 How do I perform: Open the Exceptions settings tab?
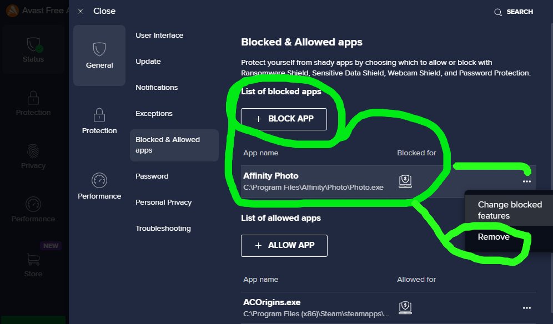(154, 114)
